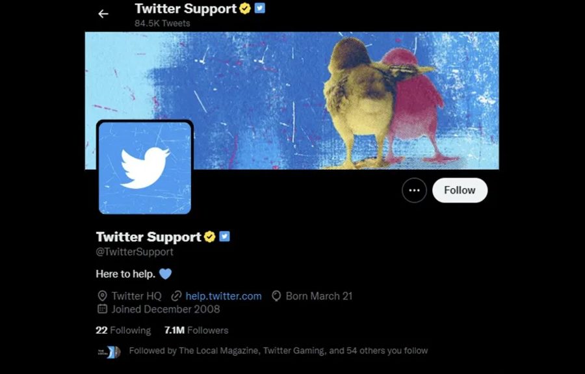585x374 pixels.
Task: Click the blue Twitter square badge in header
Action: point(259,8)
